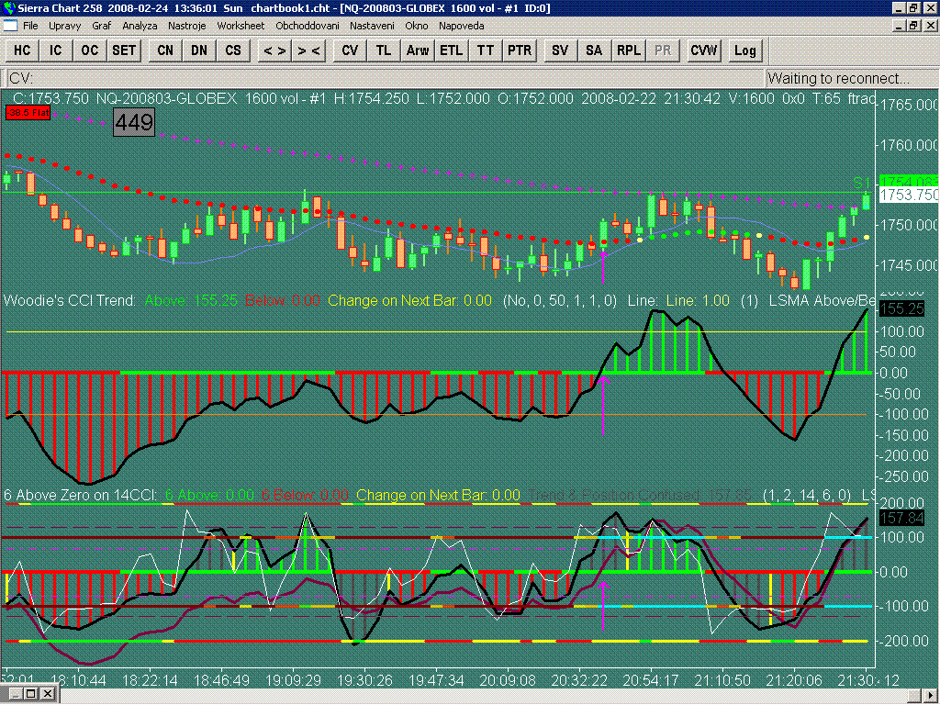Click the 1760.000 price scale label
The width and height of the screenshot is (940, 705).
tap(910, 146)
